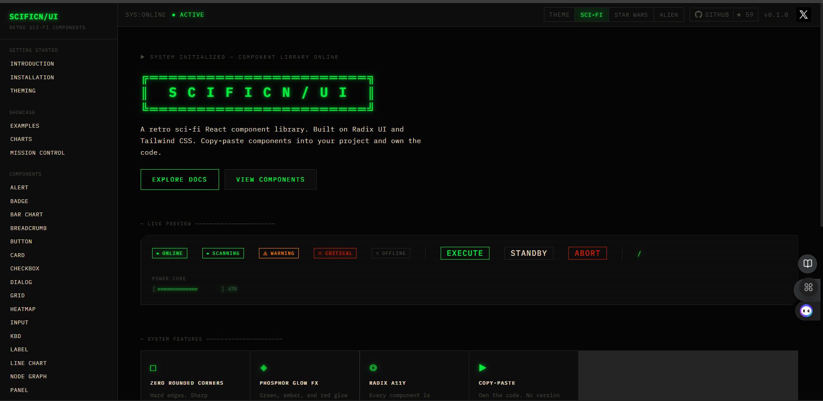Click the STANDBY button
This screenshot has height=401, width=823.
529,253
